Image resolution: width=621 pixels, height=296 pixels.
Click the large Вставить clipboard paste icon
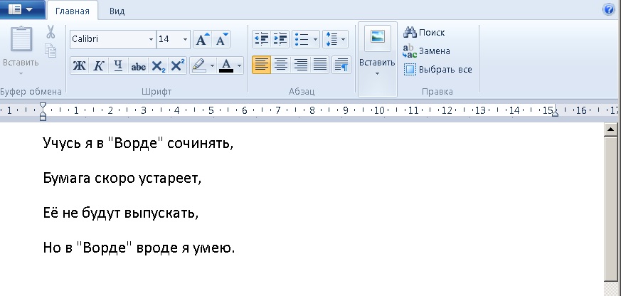21,39
